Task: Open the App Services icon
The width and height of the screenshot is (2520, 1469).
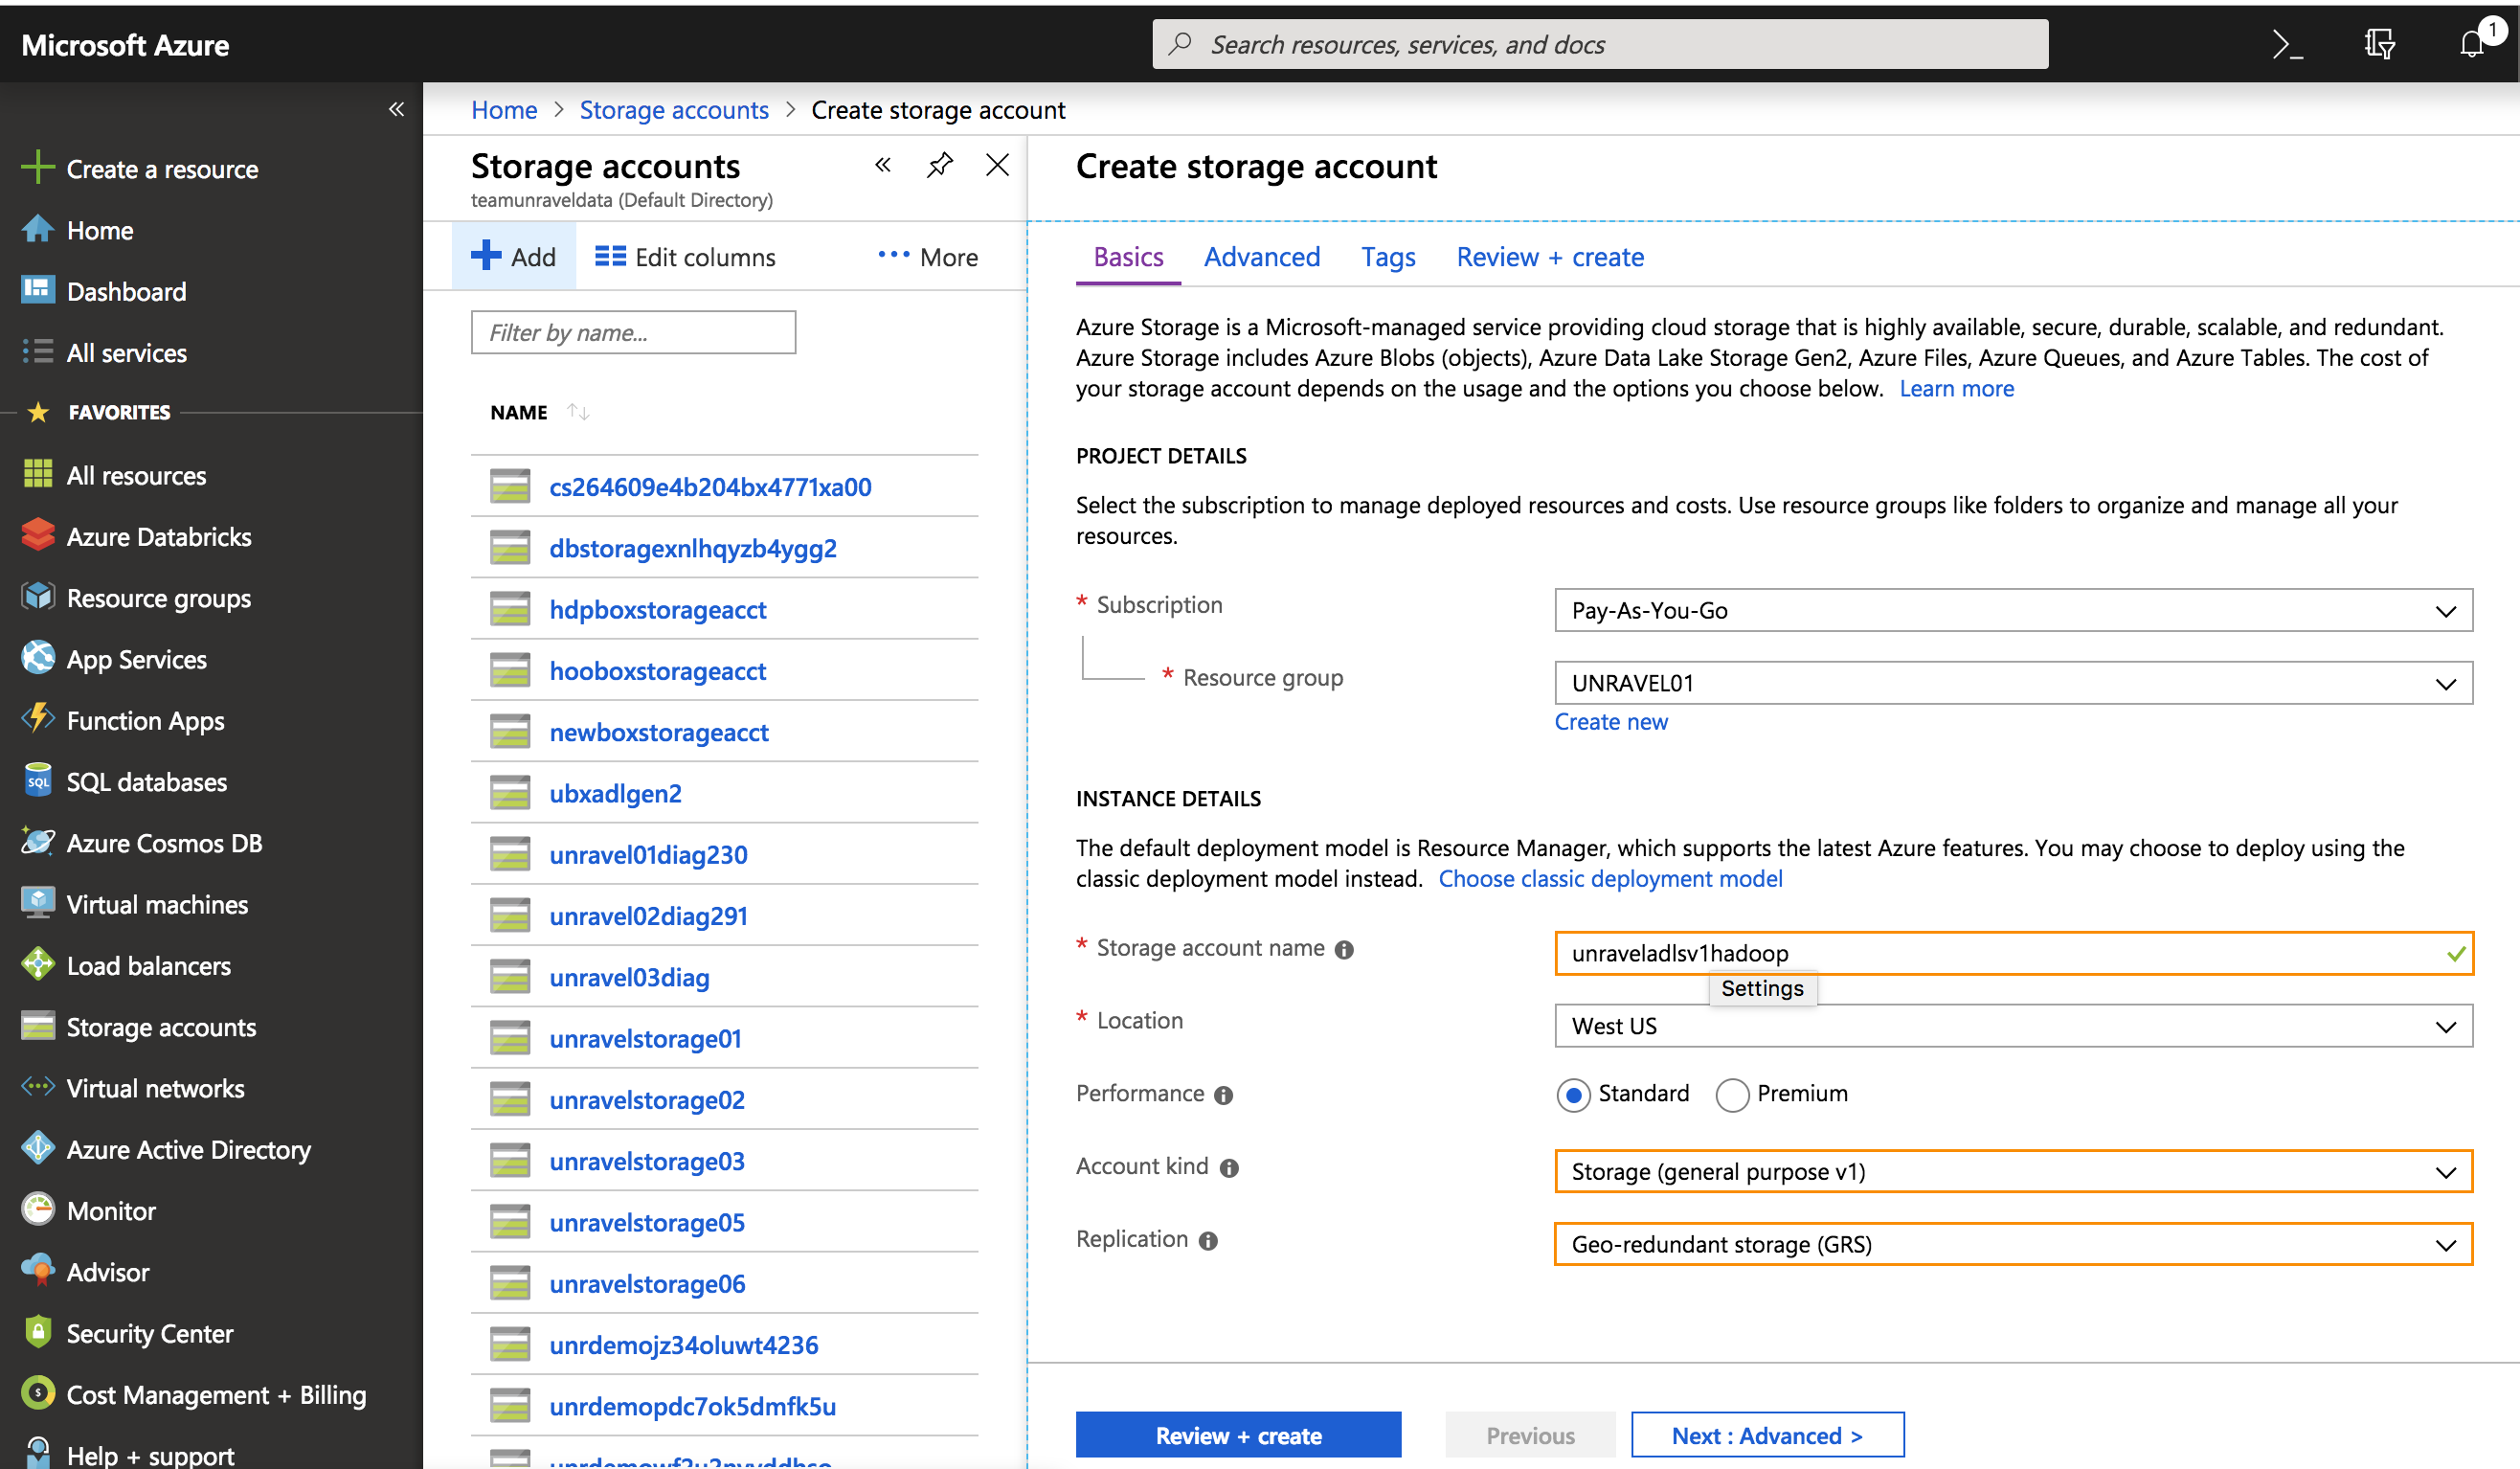Action: point(37,658)
